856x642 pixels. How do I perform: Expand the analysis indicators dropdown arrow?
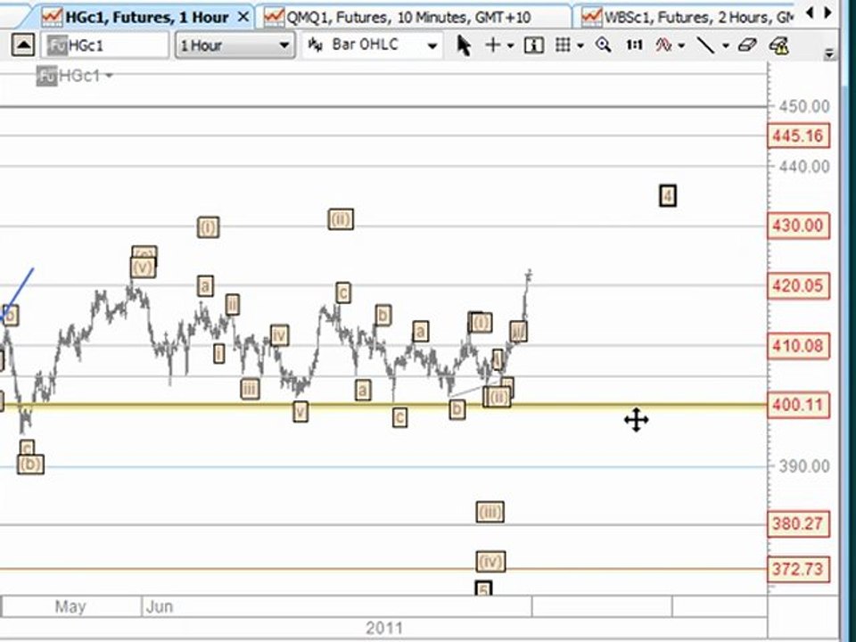[x=681, y=45]
